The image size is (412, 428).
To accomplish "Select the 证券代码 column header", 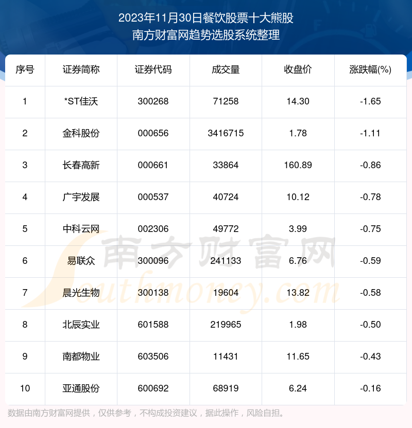I will click(x=153, y=70).
